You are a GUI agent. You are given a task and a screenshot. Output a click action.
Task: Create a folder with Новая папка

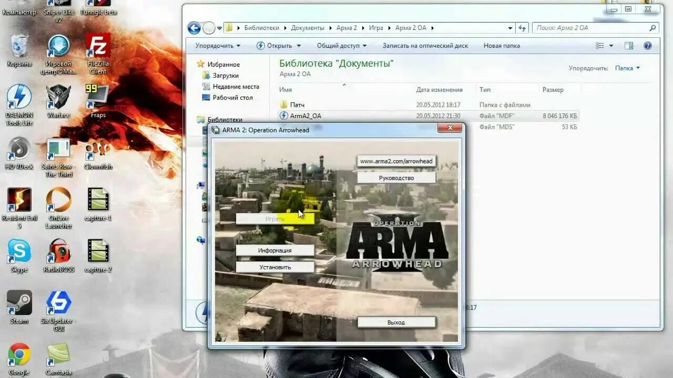pyautogui.click(x=502, y=46)
